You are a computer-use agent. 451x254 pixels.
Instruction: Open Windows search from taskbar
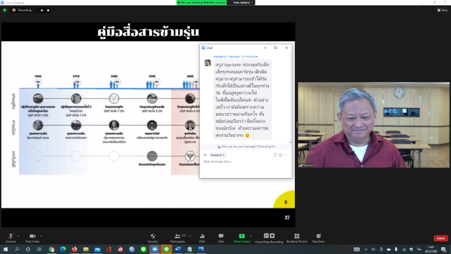tap(17, 249)
